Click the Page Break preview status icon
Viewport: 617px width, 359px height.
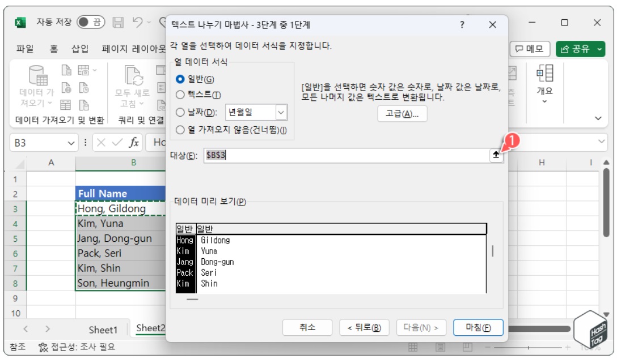467,347
